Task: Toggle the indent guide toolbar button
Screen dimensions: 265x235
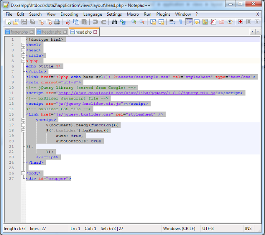Action: pos(189,22)
